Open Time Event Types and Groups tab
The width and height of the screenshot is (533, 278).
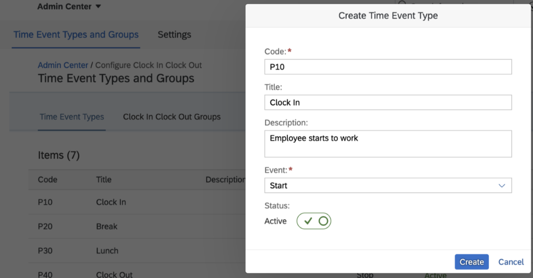76,35
